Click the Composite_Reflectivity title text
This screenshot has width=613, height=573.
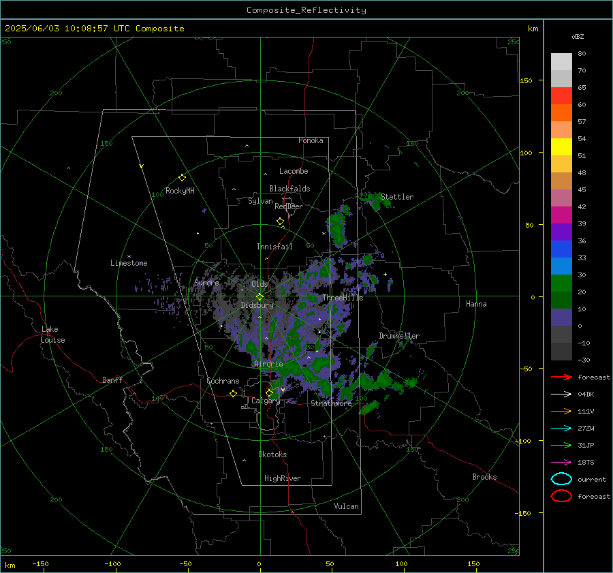306,10
